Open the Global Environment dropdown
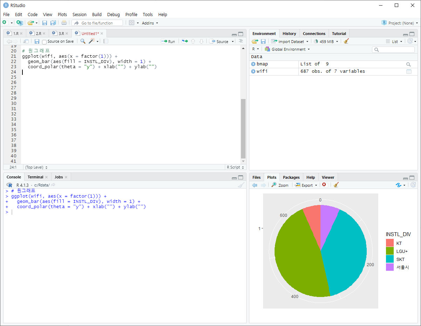 tap(288, 49)
